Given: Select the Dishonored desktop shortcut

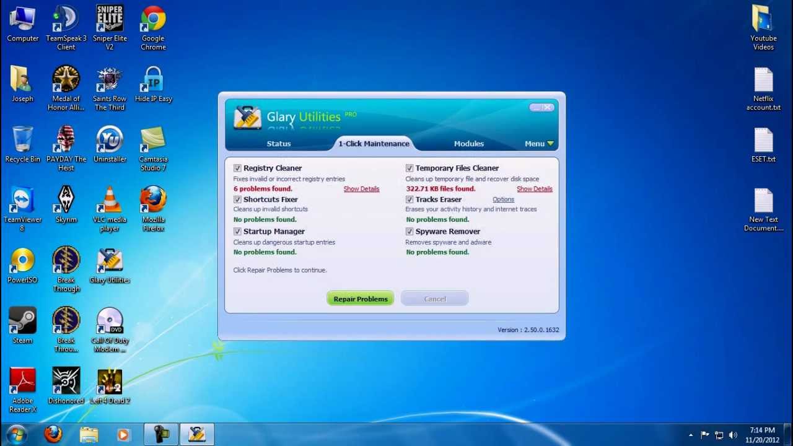Looking at the screenshot, I should [x=66, y=386].
